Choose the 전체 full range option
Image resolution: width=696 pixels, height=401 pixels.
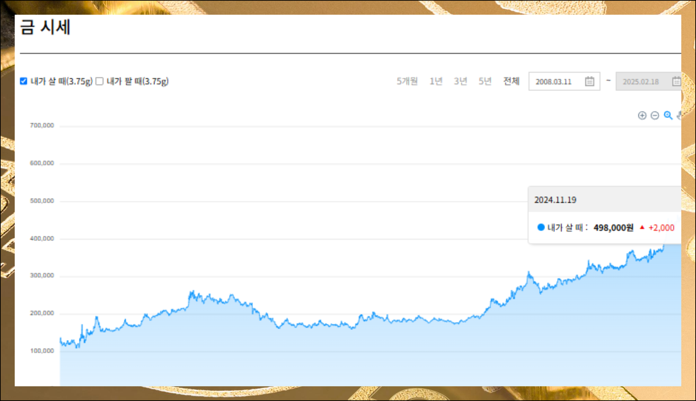tap(511, 81)
